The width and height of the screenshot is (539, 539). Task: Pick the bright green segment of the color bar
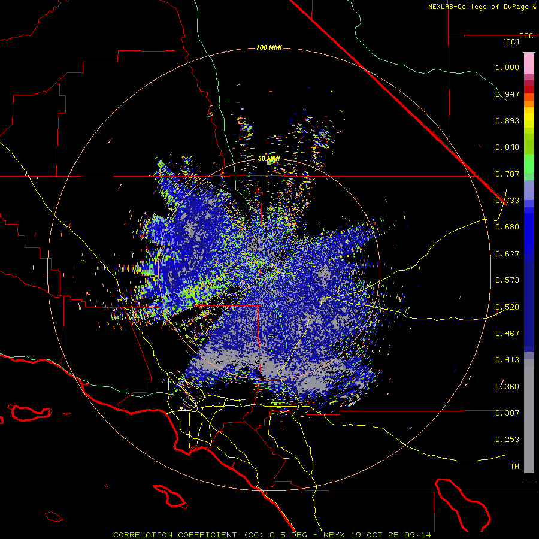pyautogui.click(x=529, y=163)
